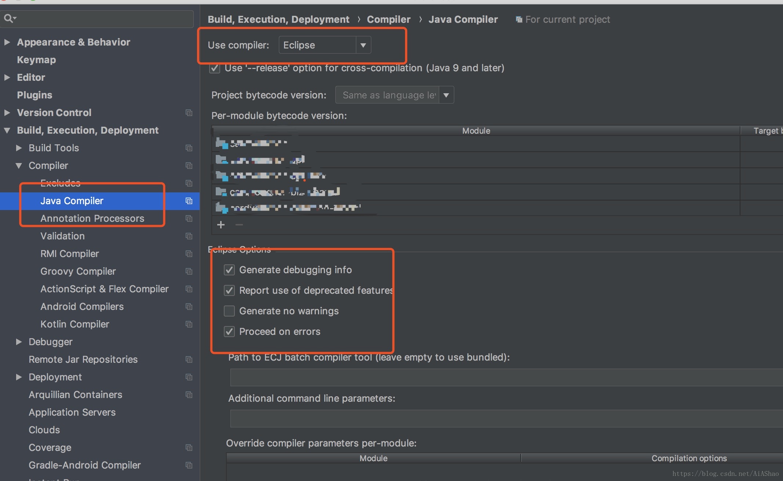
Task: Open Remote Jar Repositories settings
Action: (x=83, y=359)
